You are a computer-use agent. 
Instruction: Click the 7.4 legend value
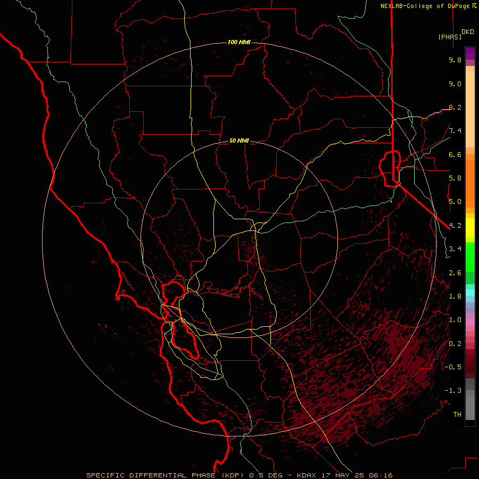(455, 131)
